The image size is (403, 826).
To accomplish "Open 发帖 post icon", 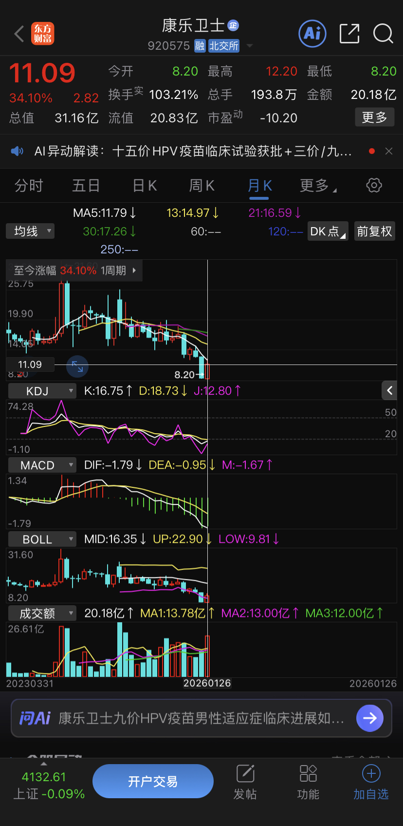I will pos(245,782).
